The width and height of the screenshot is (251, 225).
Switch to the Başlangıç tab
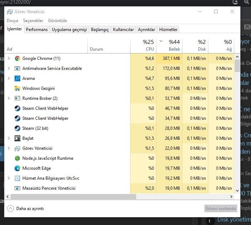coord(100,30)
